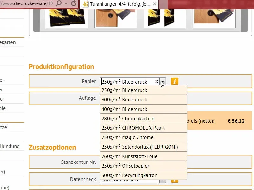This screenshot has height=190, width=254.
Task: Toggle the Papier combo box arrow
Action: 163,81
